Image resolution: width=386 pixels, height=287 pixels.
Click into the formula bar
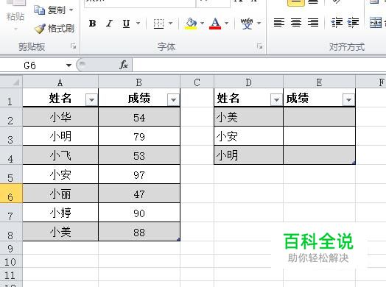tap(259, 65)
